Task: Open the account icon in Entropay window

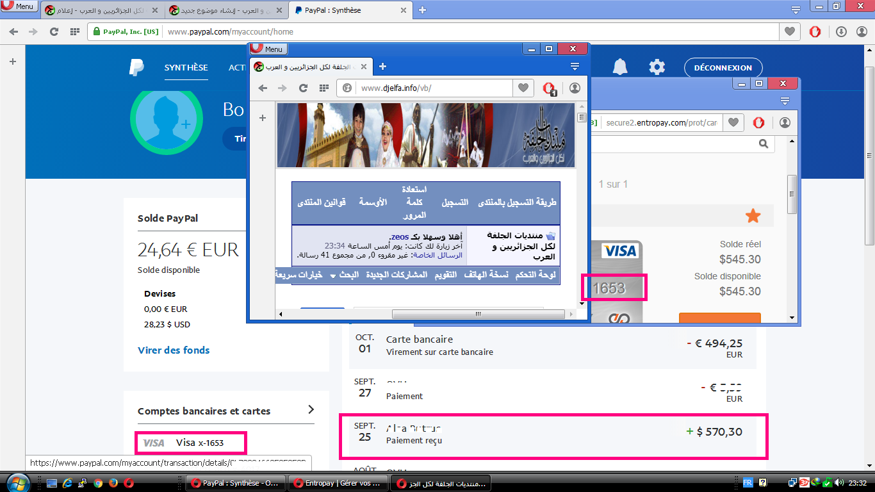Action: coord(785,122)
